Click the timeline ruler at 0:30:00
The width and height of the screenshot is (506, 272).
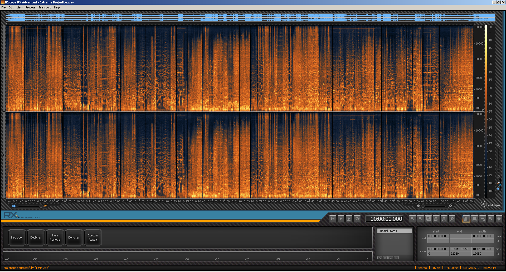[225, 201]
